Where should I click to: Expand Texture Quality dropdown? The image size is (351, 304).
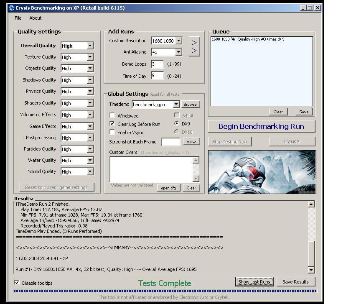(90, 57)
